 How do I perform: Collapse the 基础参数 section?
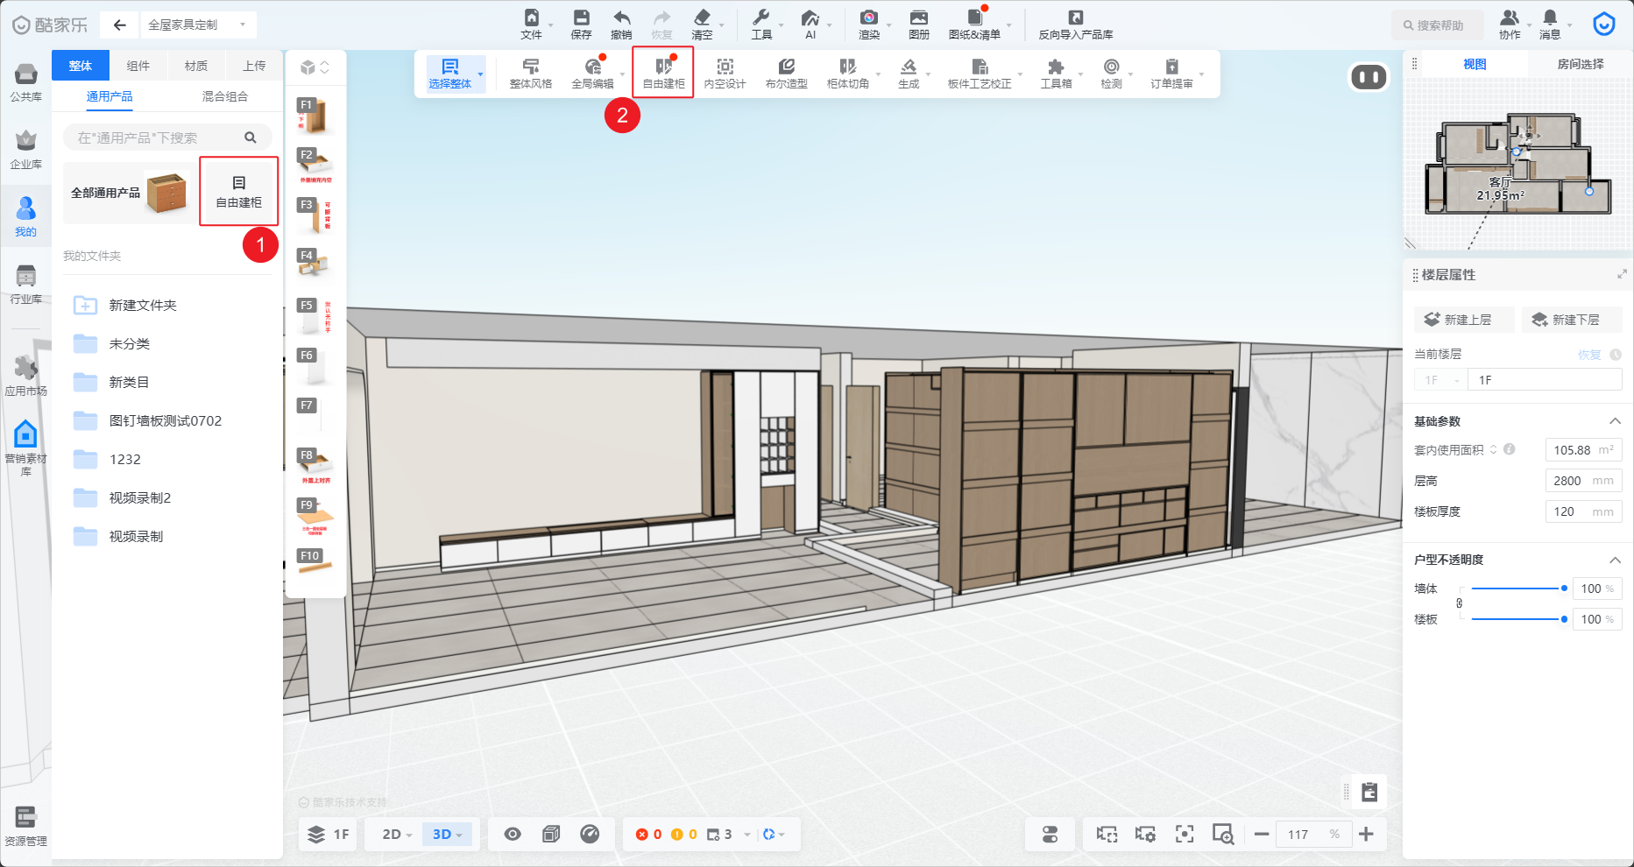click(1615, 421)
